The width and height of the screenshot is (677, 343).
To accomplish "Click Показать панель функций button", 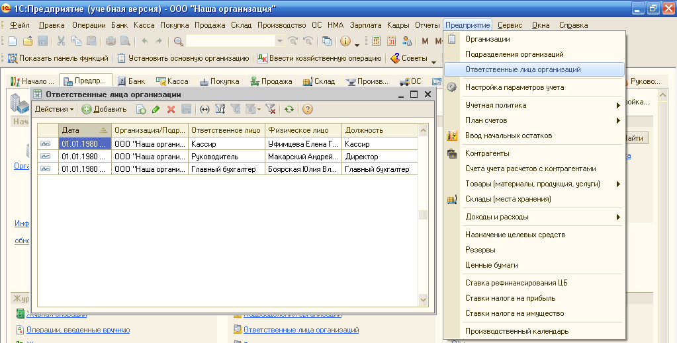I will (x=58, y=58).
